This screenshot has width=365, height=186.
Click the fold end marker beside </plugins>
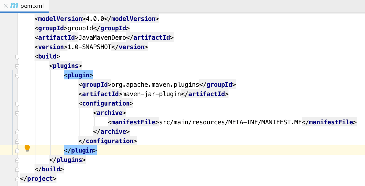[x=17, y=160]
